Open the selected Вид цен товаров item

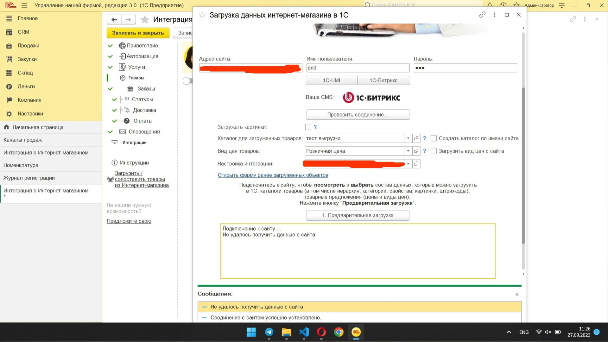[x=416, y=151]
